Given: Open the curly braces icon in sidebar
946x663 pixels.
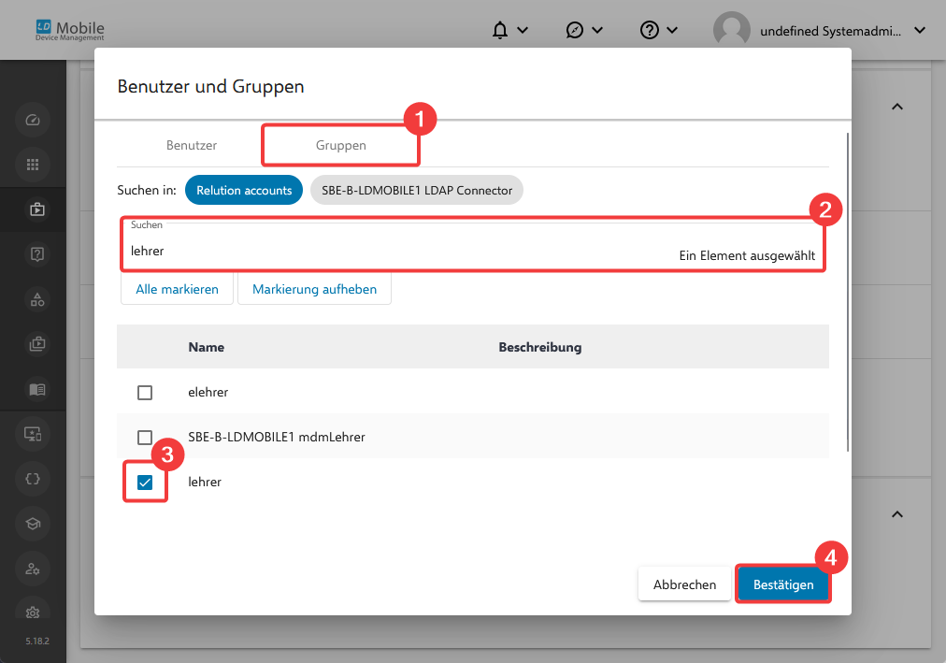Looking at the screenshot, I should [x=33, y=479].
